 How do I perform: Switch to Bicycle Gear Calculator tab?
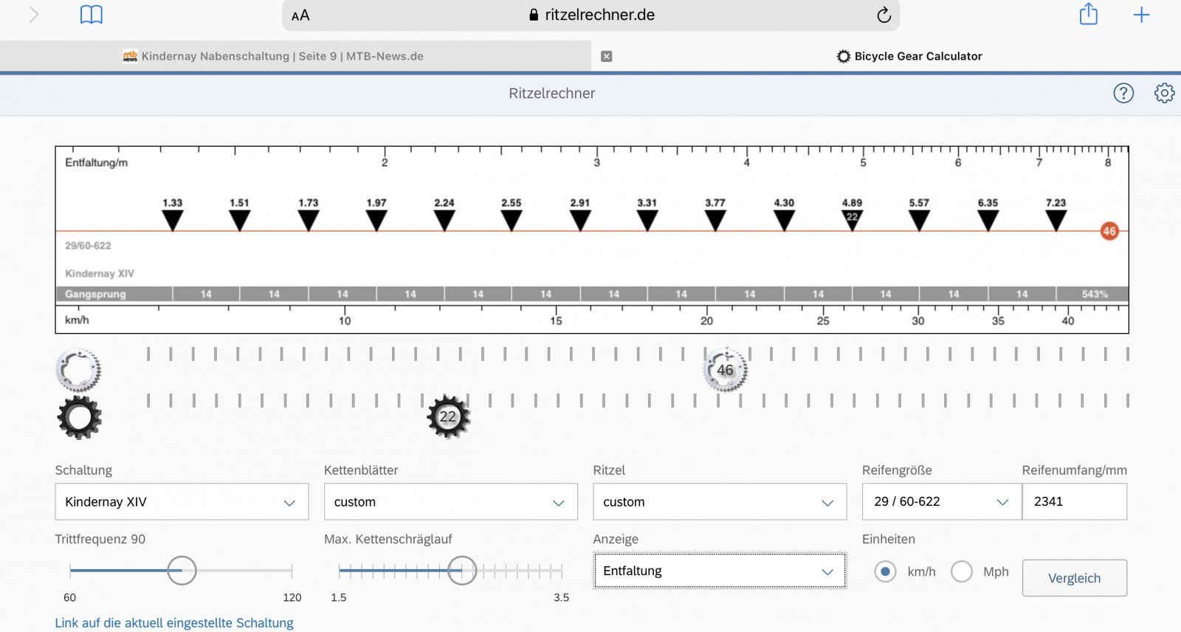point(909,56)
